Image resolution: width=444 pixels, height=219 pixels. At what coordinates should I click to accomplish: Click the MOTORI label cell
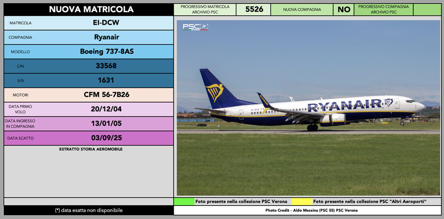click(20, 95)
